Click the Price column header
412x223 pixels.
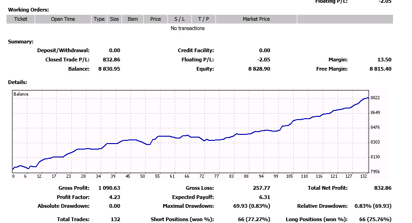tap(155, 19)
